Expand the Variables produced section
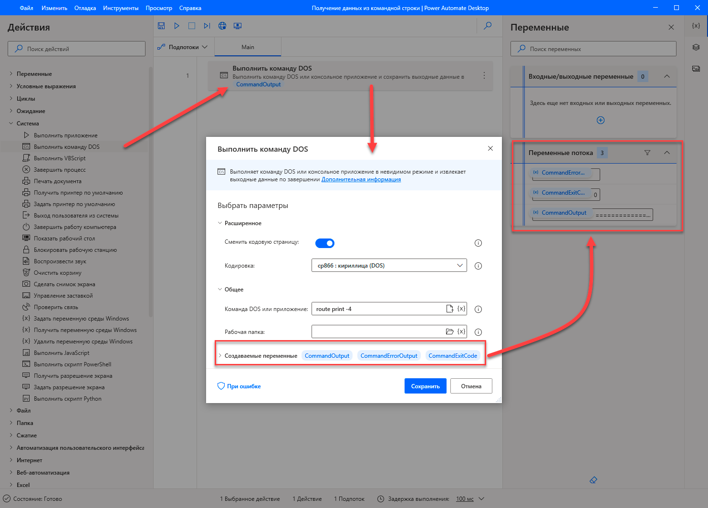 [220, 356]
